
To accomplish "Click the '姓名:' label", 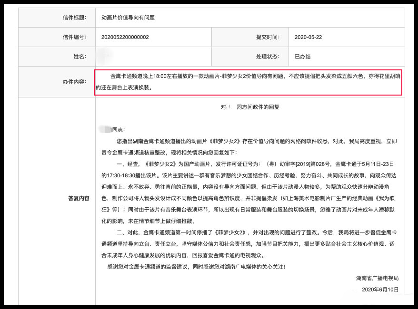I will (x=80, y=57).
